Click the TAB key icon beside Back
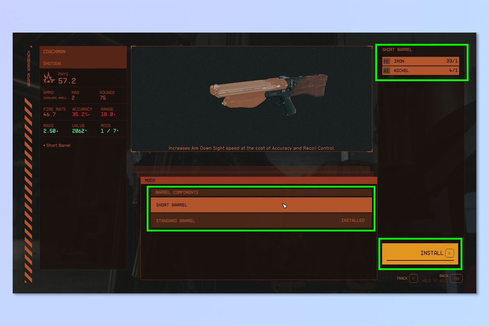Screen dimensions: 489x326 [x=456, y=278]
